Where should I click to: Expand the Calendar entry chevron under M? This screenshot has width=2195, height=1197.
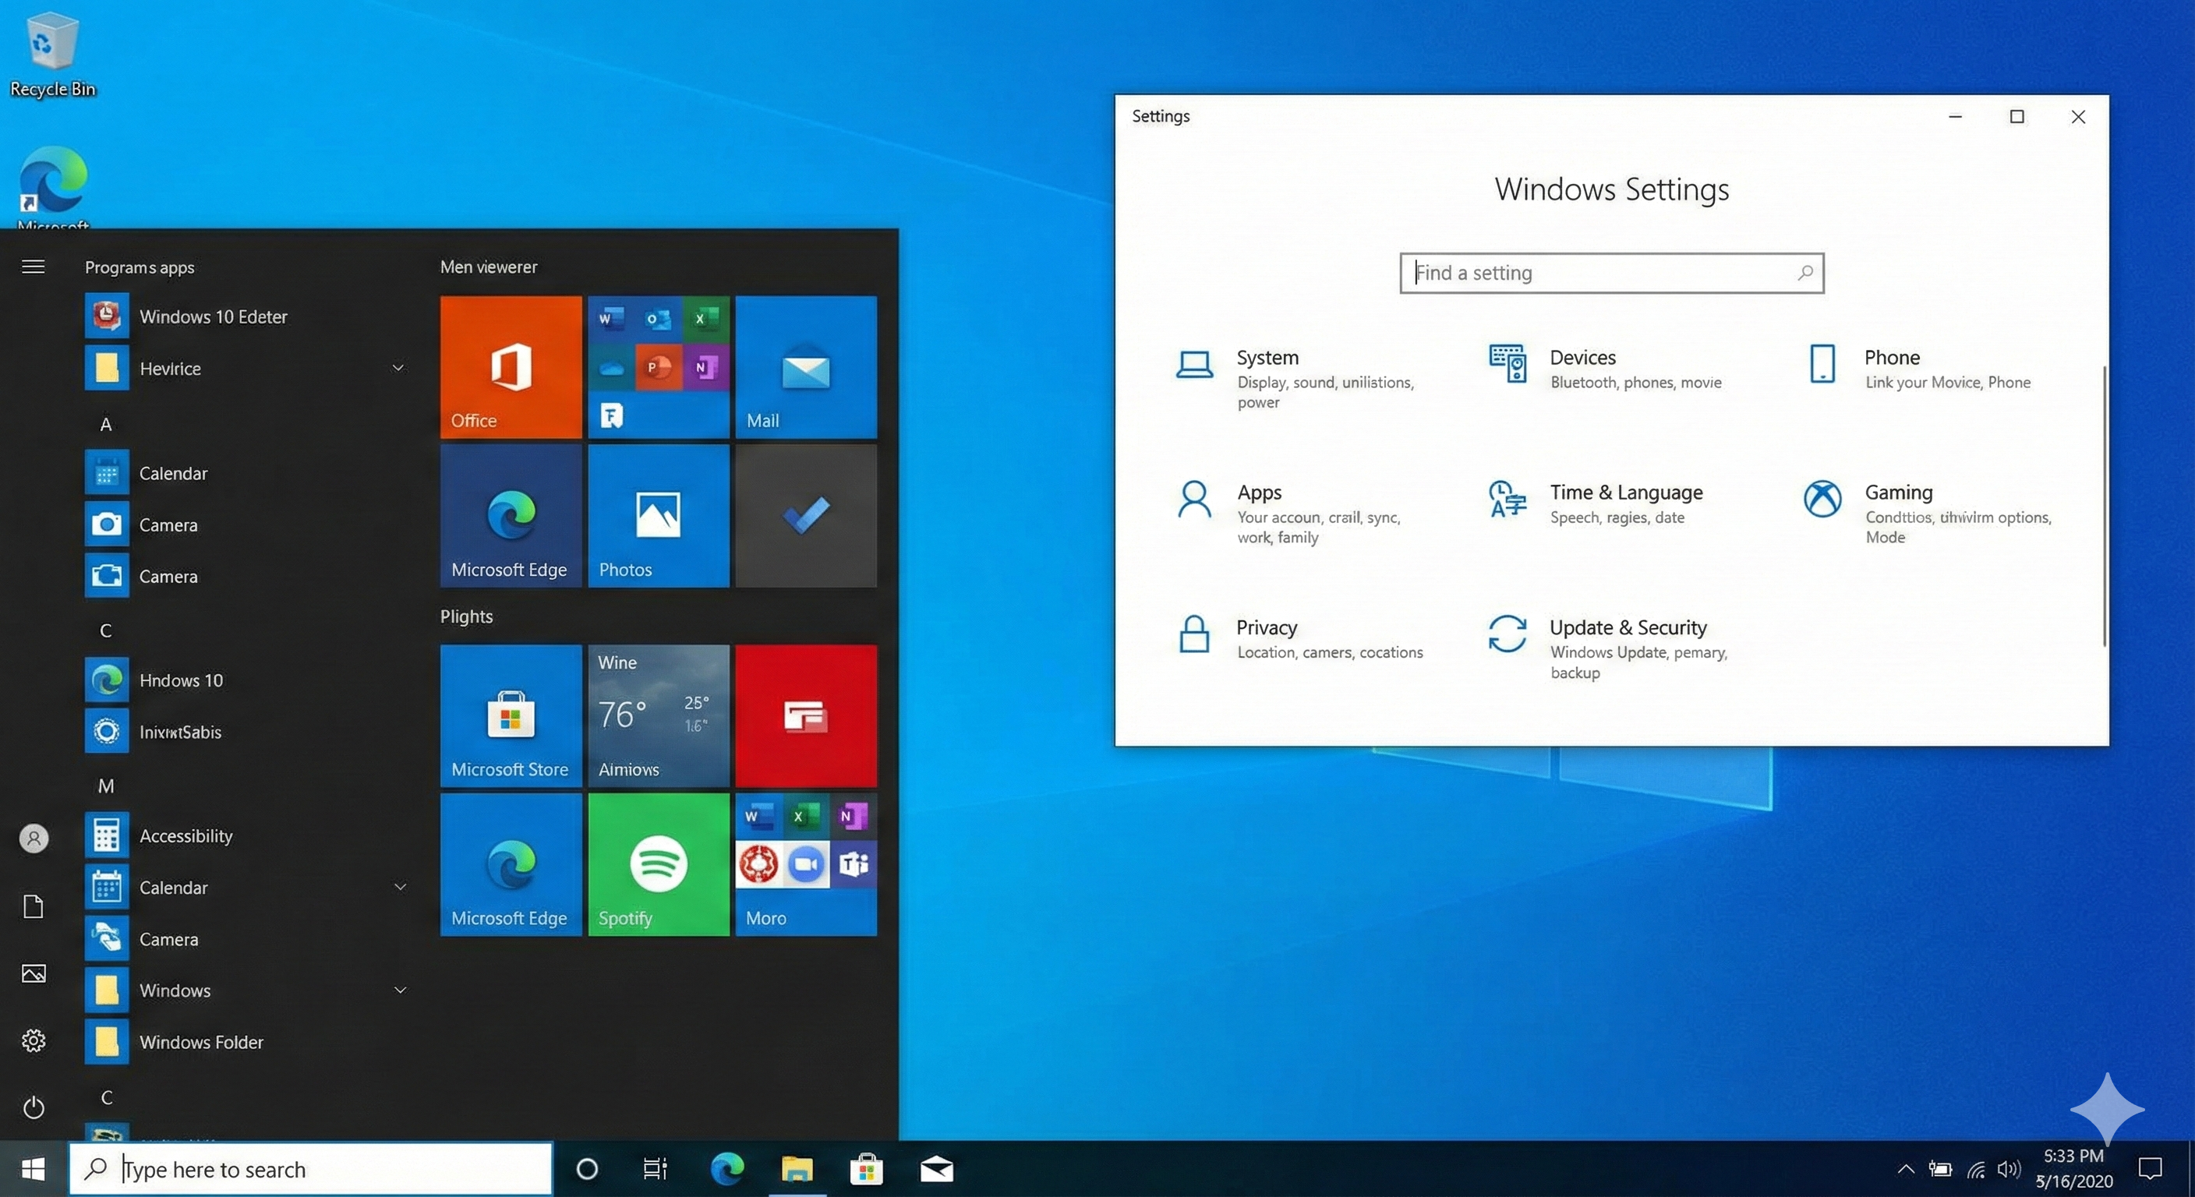[x=400, y=887]
